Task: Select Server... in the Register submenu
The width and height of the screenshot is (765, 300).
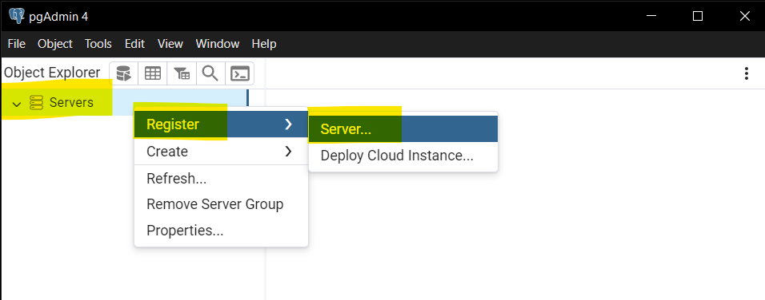Action: click(403, 128)
